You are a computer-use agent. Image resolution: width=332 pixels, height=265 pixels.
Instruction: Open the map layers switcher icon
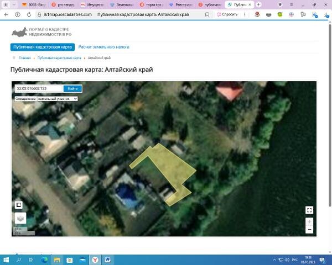pos(20,218)
